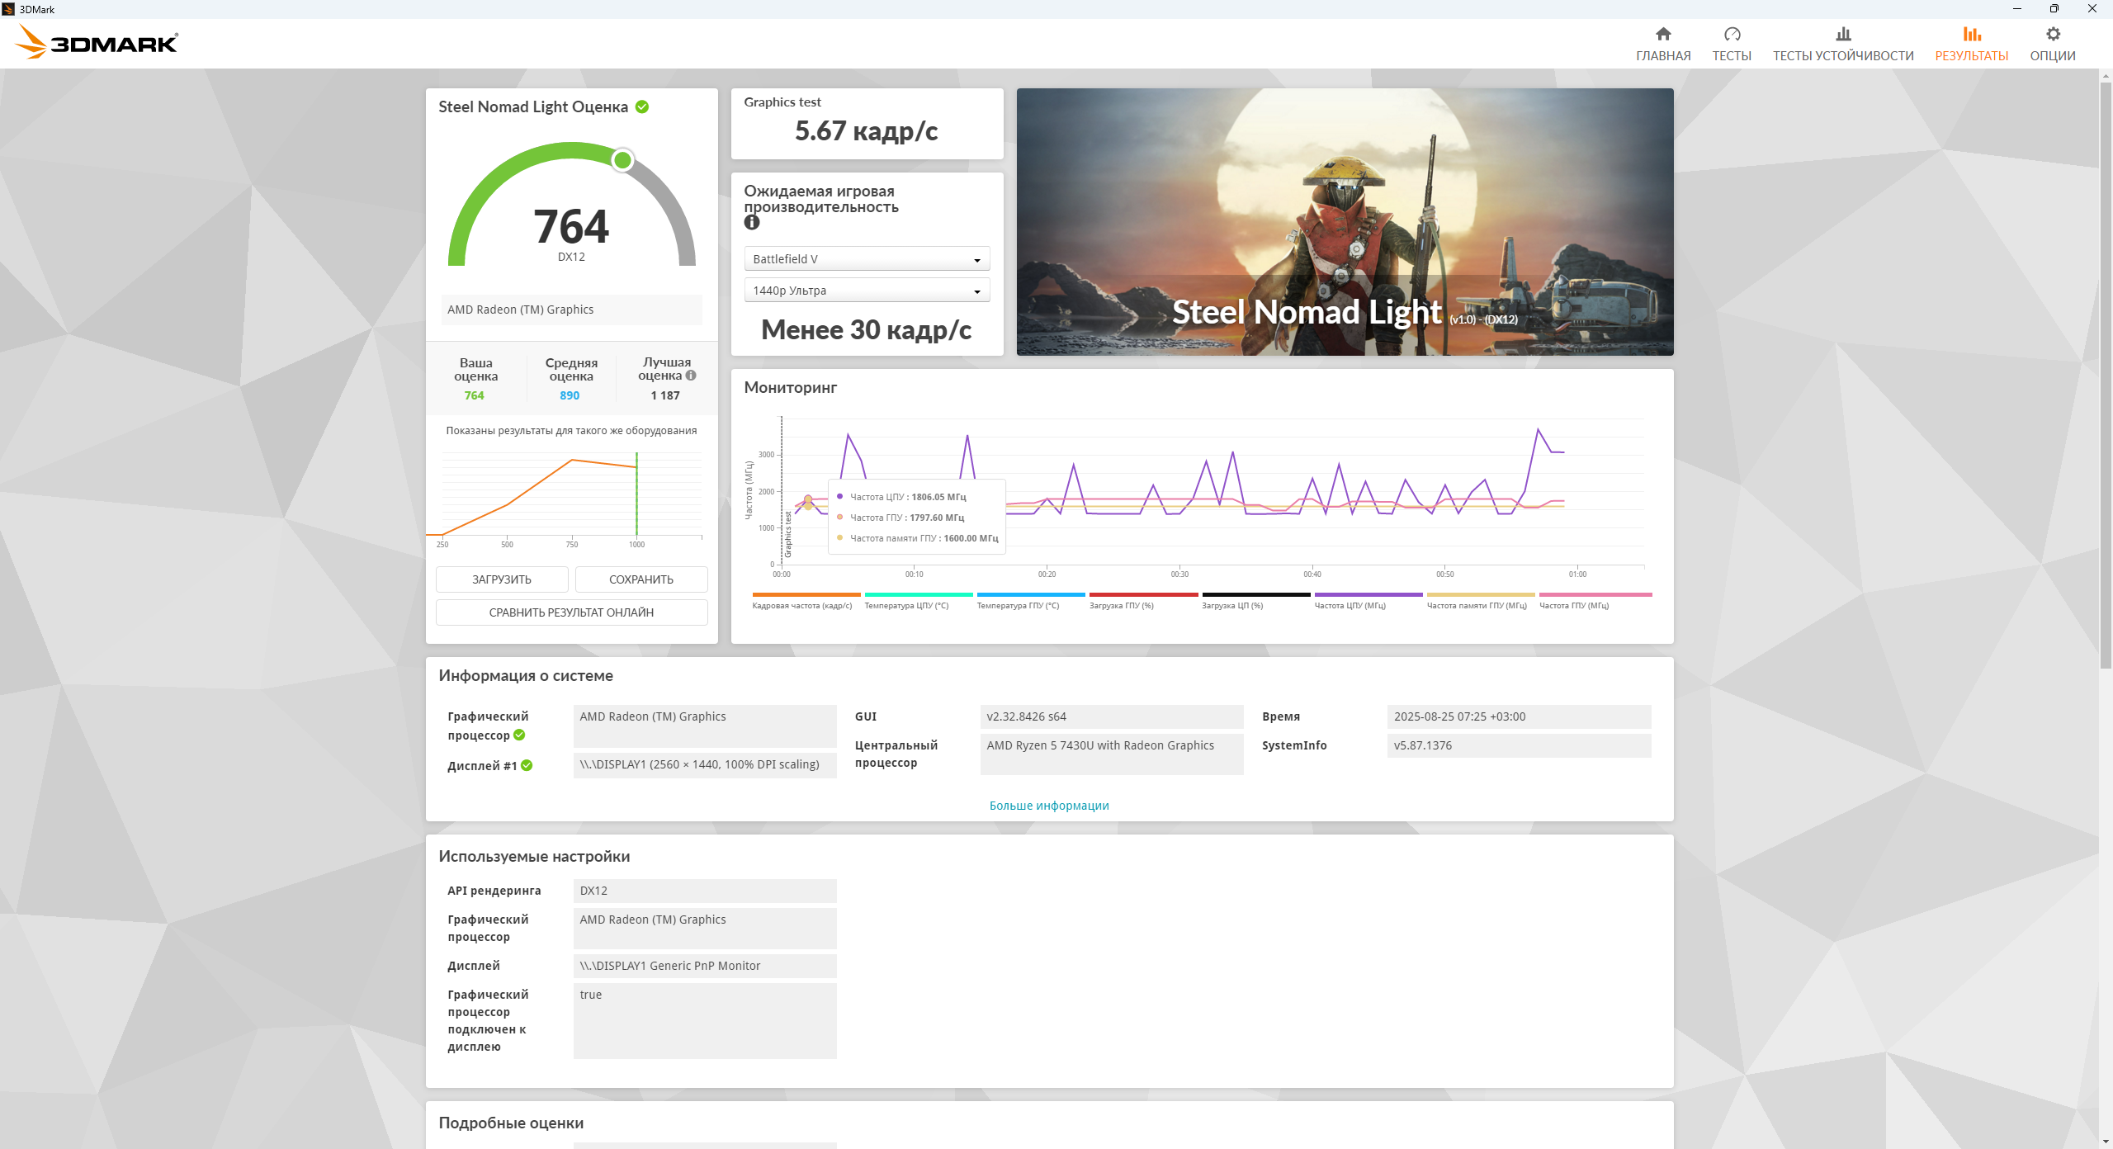Go to the ГЛАВНАЯ home tab
Viewport: 2113px width, 1149px height.
(1663, 44)
